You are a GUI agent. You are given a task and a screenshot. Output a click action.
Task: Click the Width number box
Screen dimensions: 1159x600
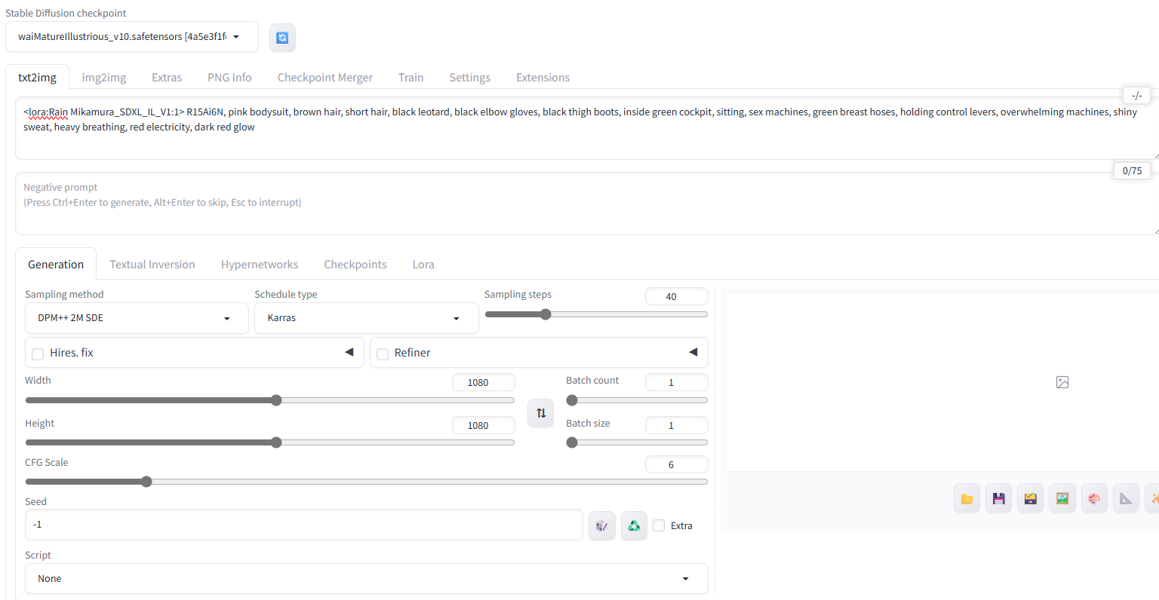click(483, 382)
